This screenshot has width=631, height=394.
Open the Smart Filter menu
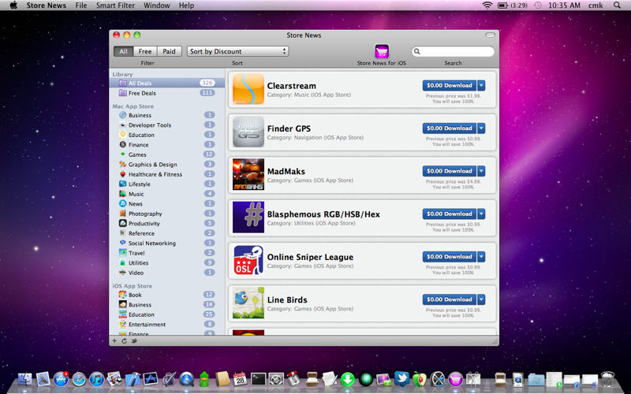[x=115, y=6]
